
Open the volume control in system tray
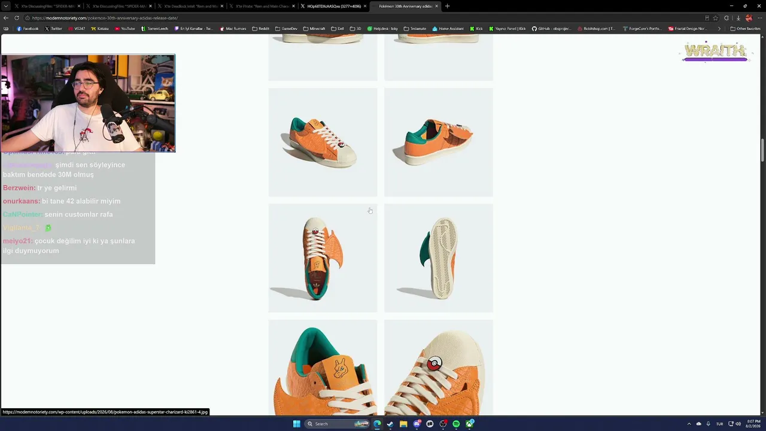click(x=738, y=424)
